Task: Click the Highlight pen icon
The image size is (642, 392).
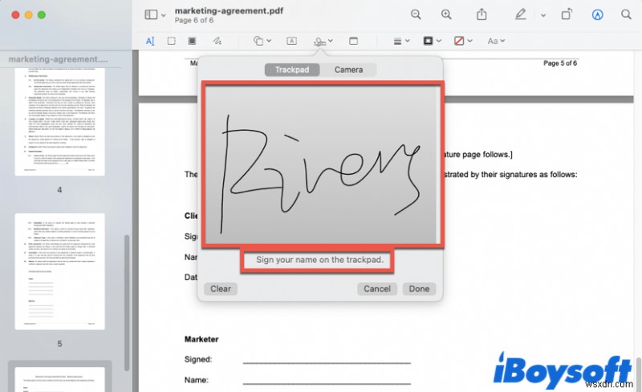Action: click(x=520, y=14)
